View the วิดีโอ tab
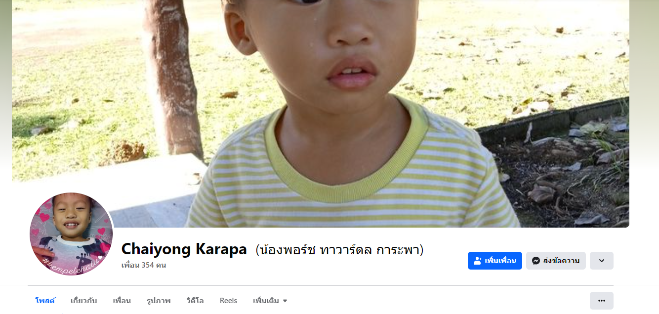The height and width of the screenshot is (314, 659). click(195, 301)
